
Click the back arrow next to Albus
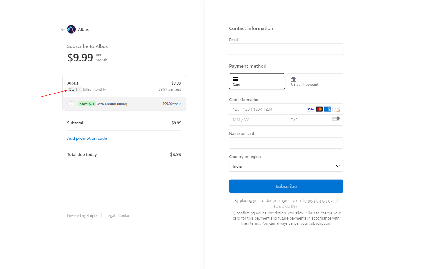tap(63, 29)
